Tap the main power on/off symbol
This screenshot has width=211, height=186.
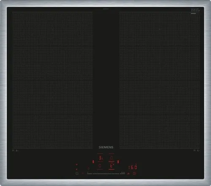77,174
